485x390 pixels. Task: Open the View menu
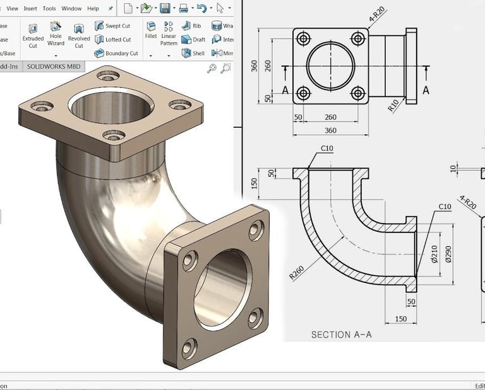coord(12,9)
